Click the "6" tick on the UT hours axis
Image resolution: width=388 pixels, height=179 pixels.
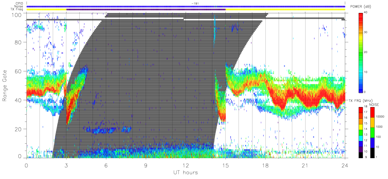[x=106, y=165]
